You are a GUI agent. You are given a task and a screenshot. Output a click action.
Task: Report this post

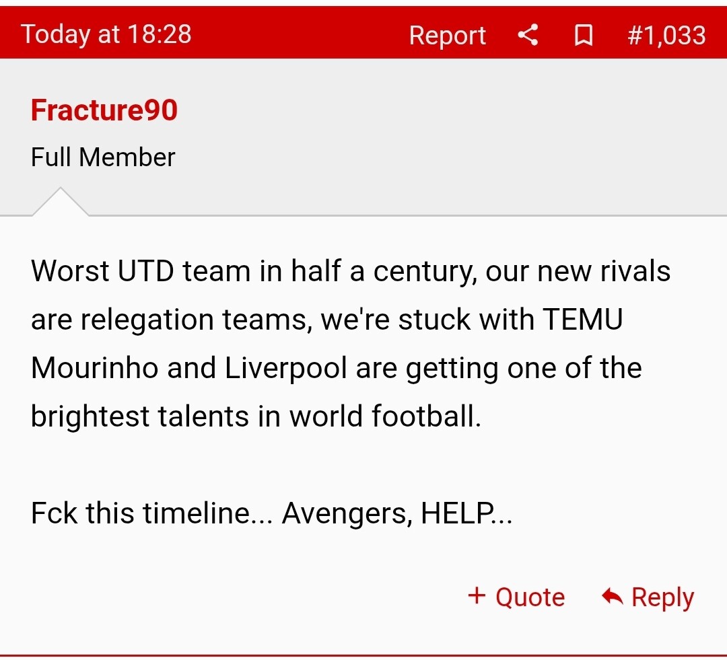coord(448,36)
